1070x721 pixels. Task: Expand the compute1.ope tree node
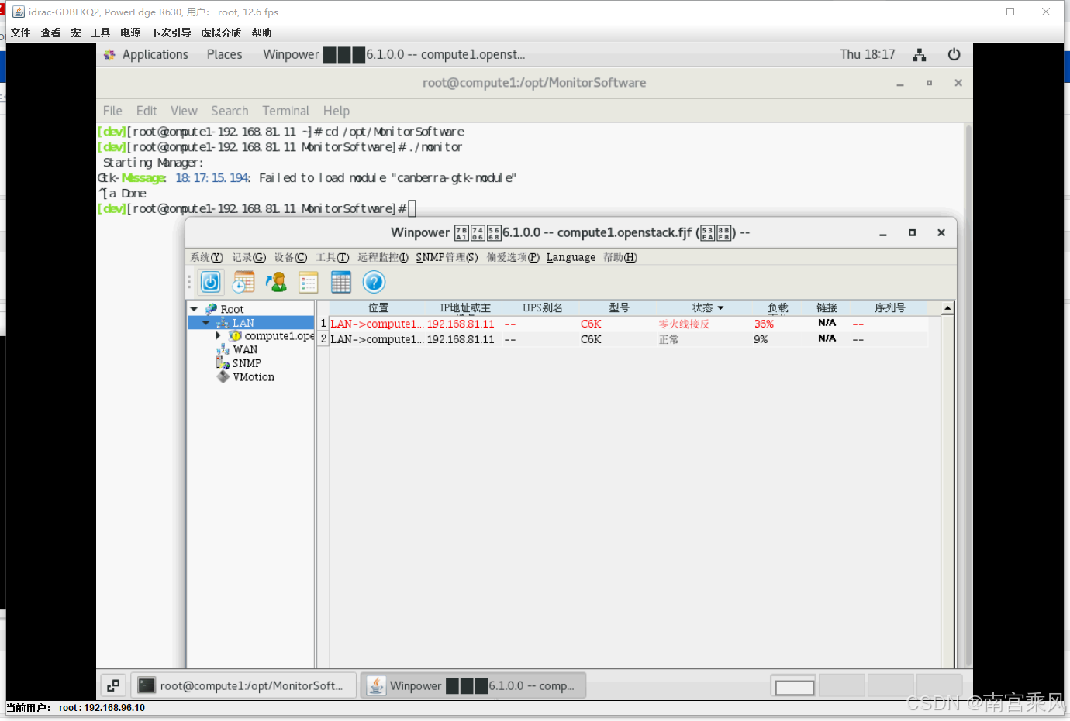click(x=218, y=336)
